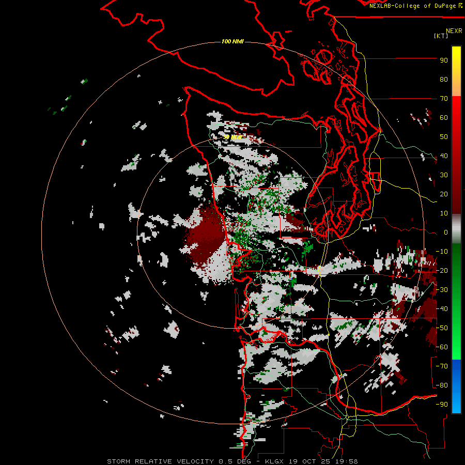Click the 0 knot scale value
This screenshot has width=465, height=465.
(x=446, y=233)
